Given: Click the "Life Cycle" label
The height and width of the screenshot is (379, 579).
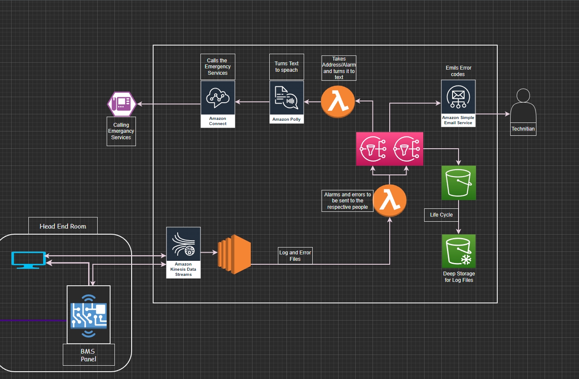Looking at the screenshot, I should tap(441, 214).
